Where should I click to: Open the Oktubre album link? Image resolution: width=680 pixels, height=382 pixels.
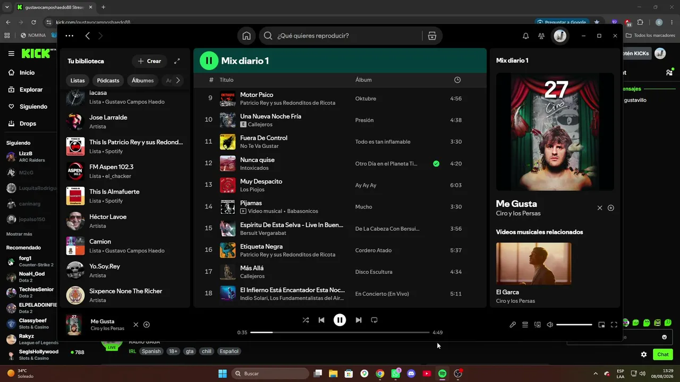point(365,99)
